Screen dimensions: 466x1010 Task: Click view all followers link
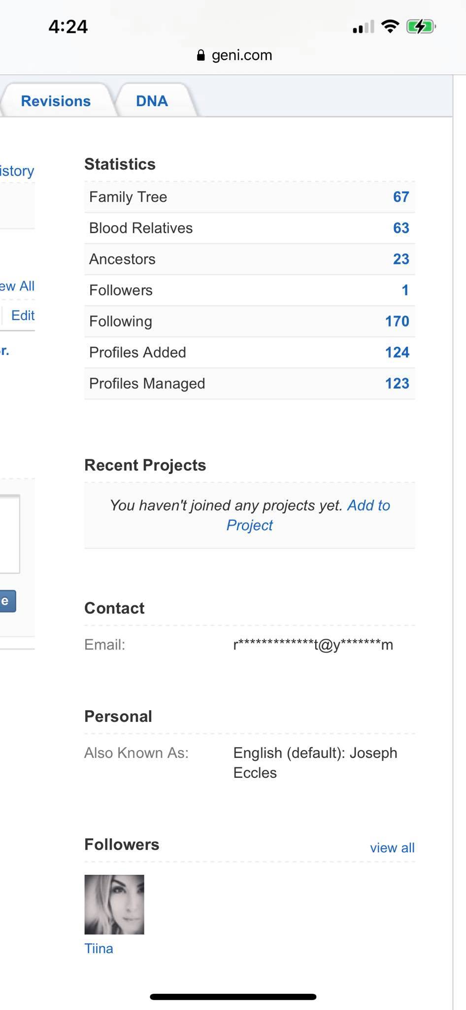pos(392,848)
